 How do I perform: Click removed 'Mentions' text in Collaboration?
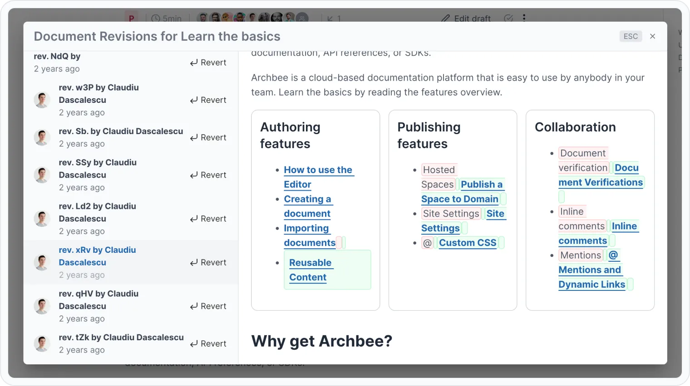pos(581,255)
